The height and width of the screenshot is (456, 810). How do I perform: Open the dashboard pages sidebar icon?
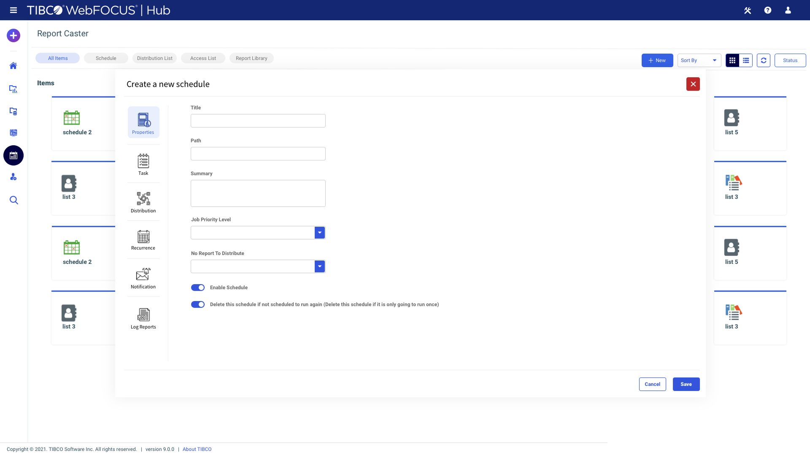(13, 133)
